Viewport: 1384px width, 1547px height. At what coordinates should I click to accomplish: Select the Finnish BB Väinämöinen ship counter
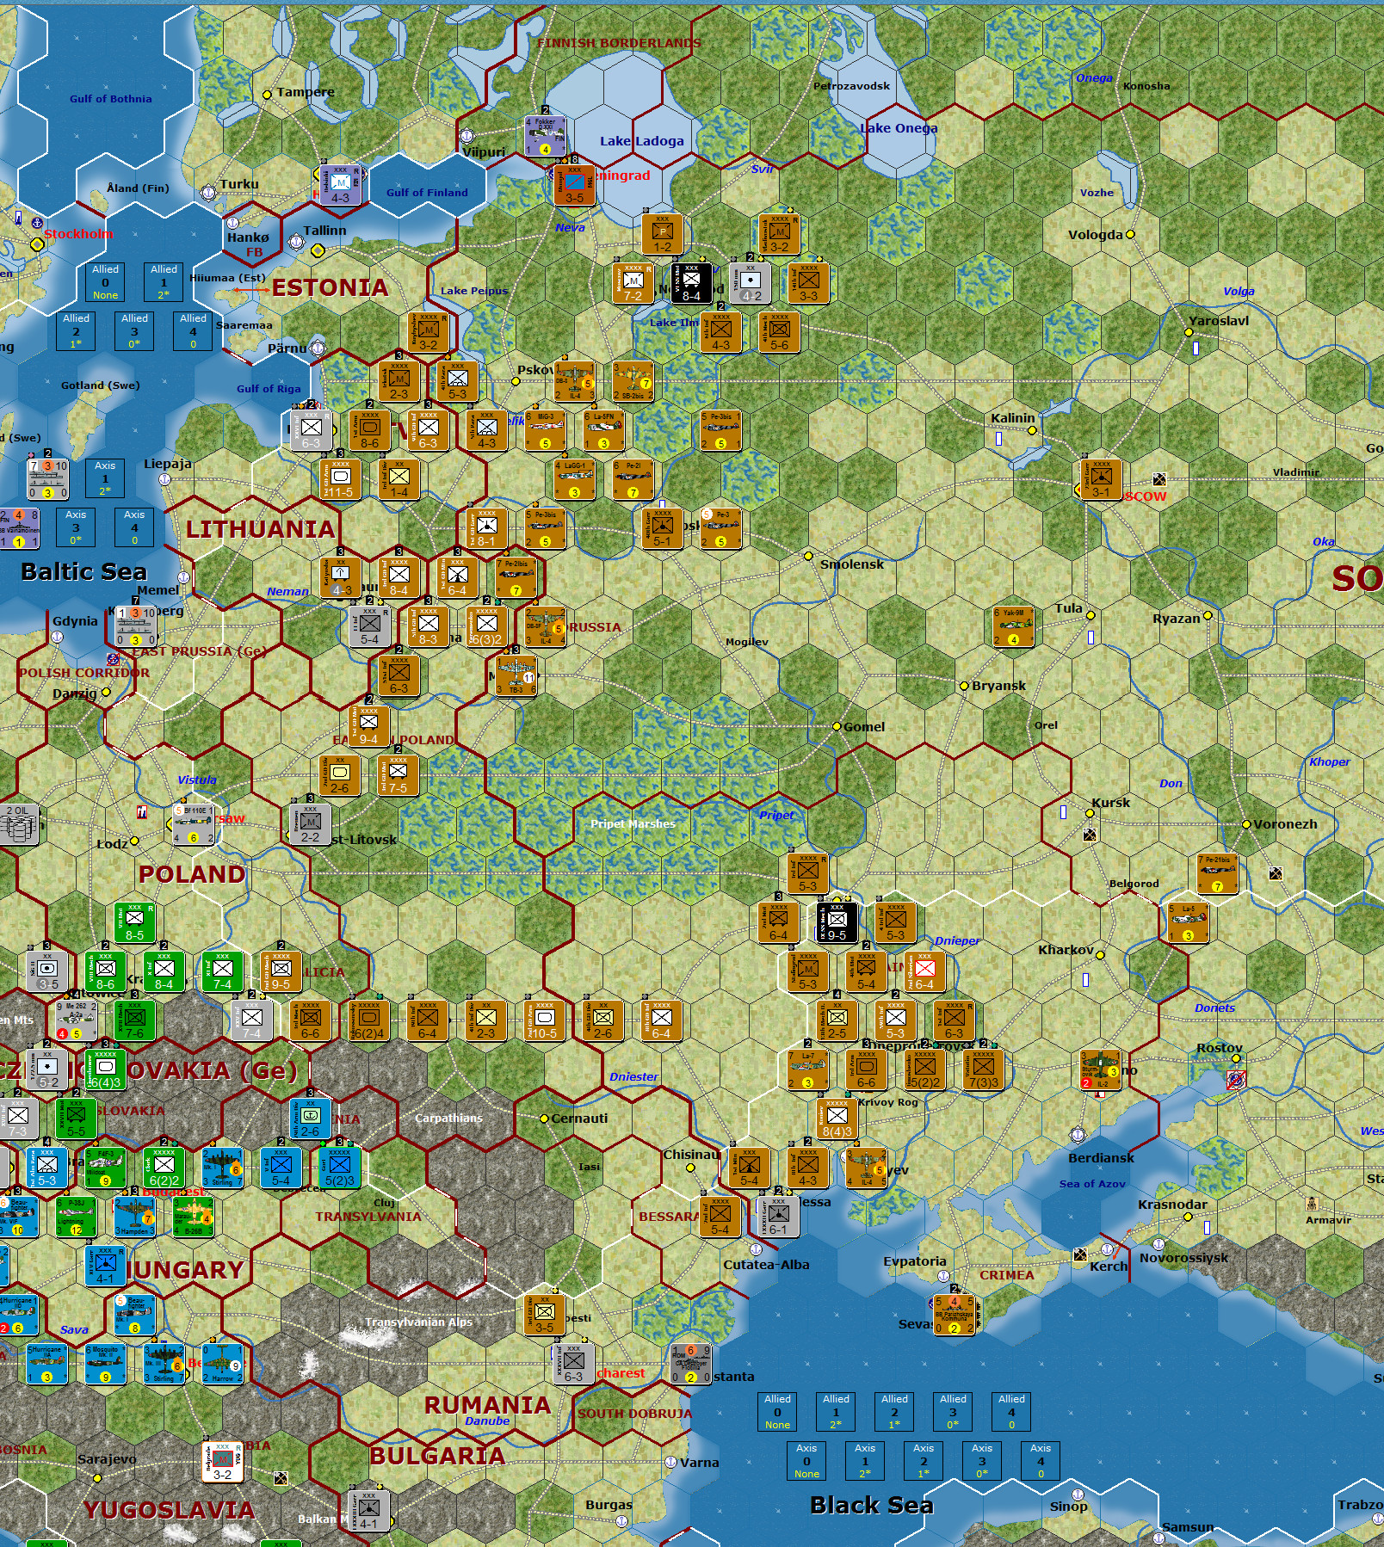pyautogui.click(x=19, y=528)
